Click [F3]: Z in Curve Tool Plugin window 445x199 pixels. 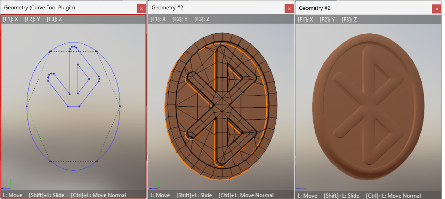(x=54, y=19)
